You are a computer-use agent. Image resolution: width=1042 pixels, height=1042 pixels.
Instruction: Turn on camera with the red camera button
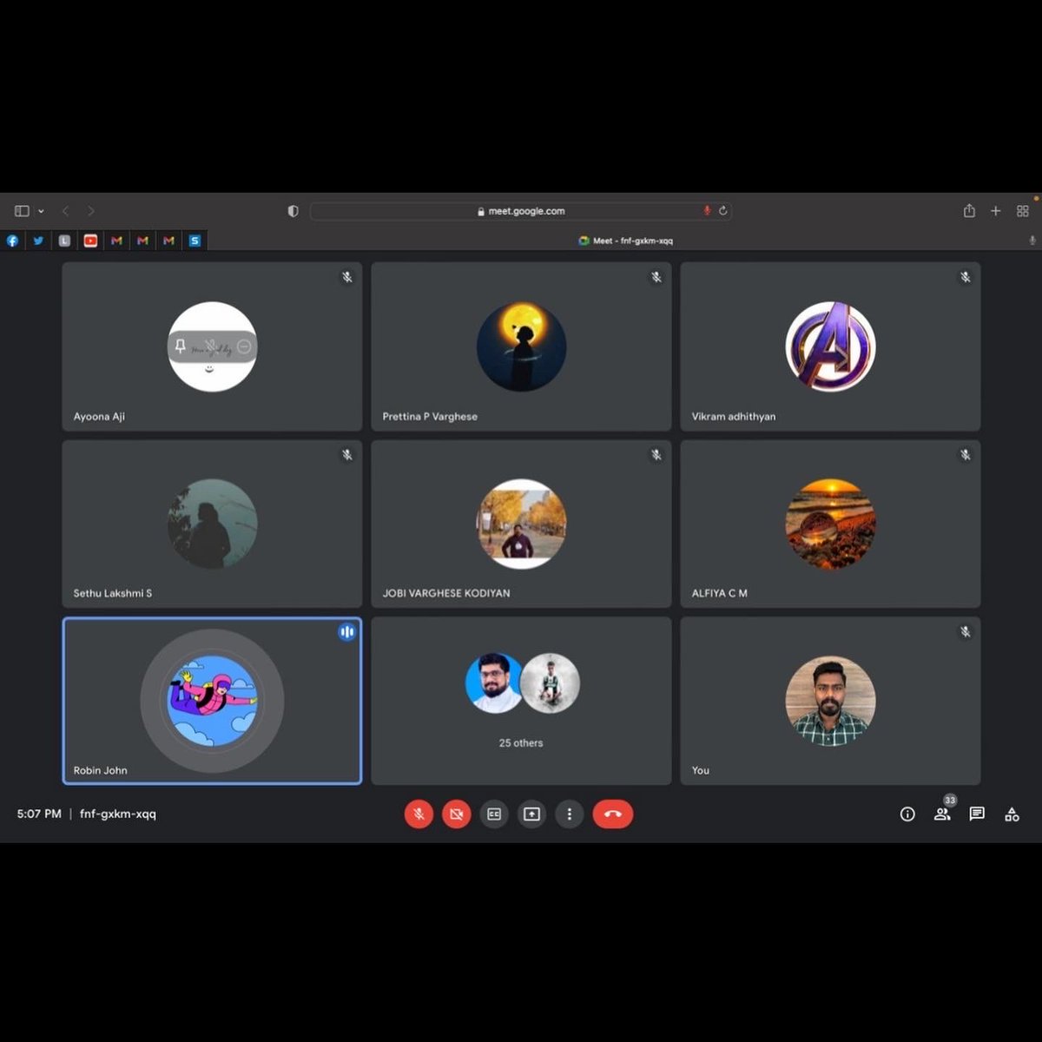(x=457, y=814)
